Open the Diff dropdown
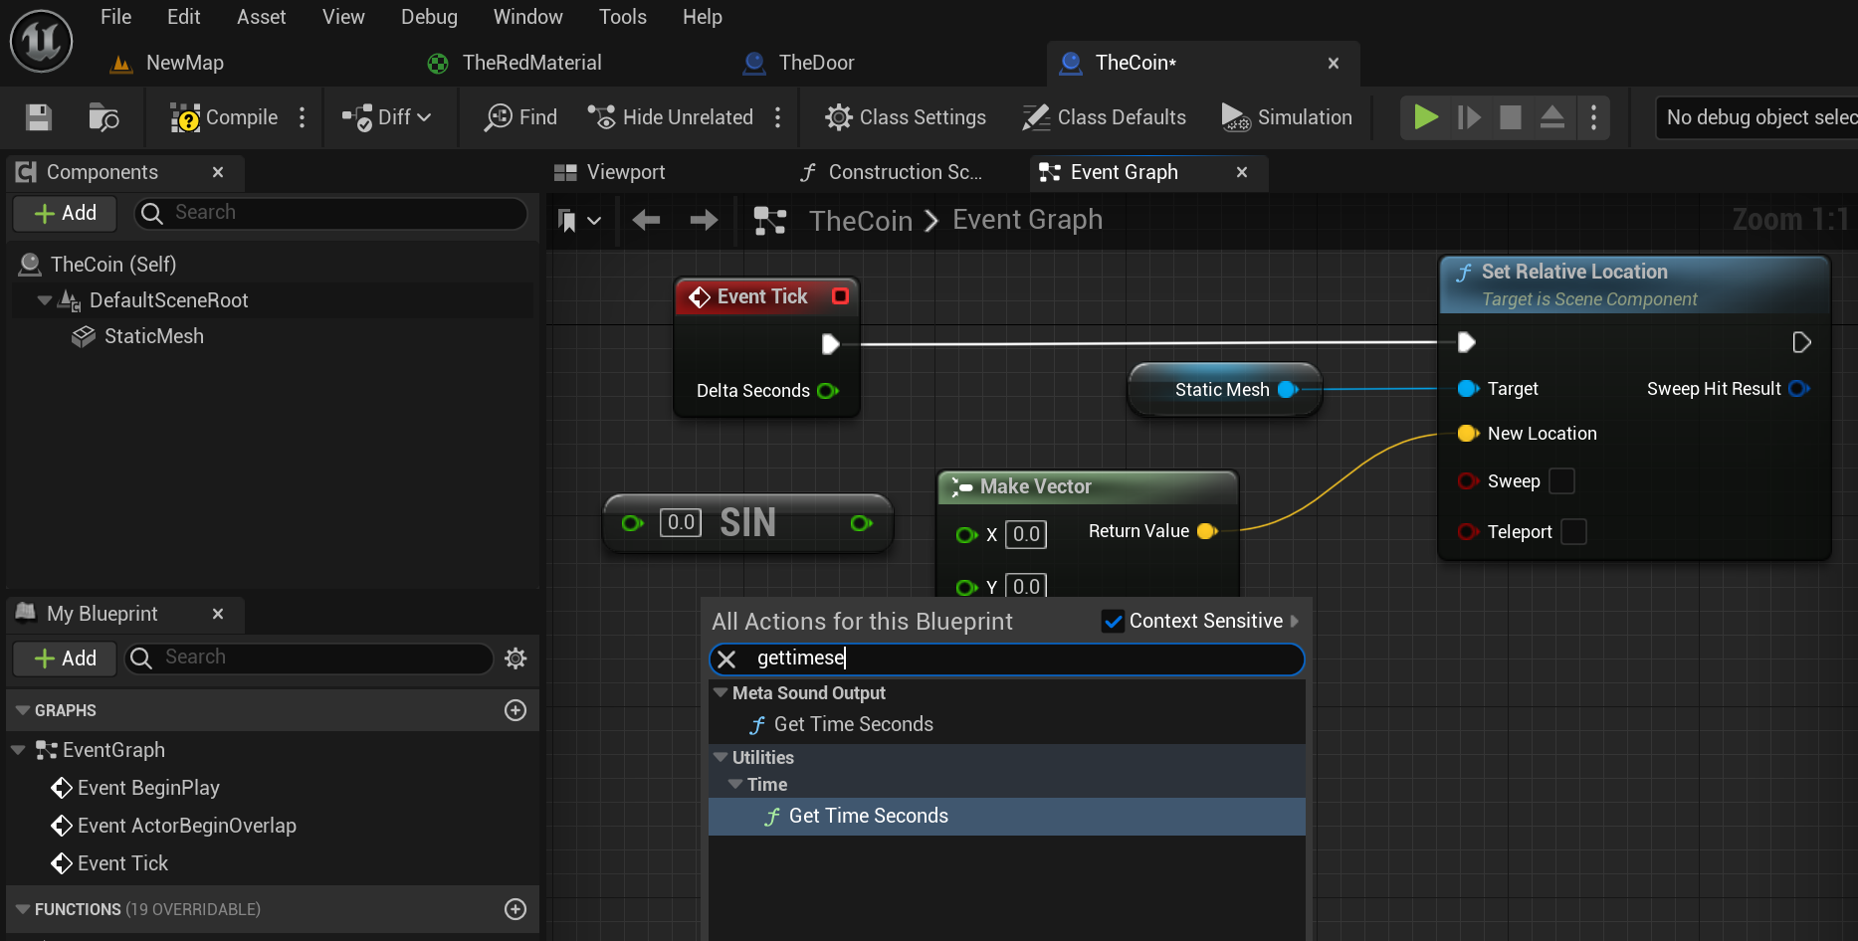Image resolution: width=1858 pixels, height=941 pixels. [x=387, y=117]
